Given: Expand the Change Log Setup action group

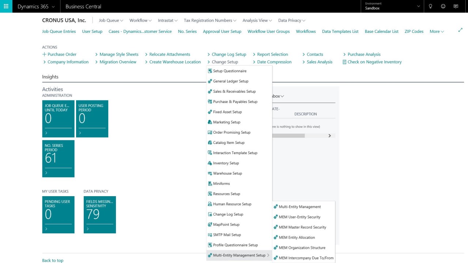Looking at the screenshot, I should [227, 54].
